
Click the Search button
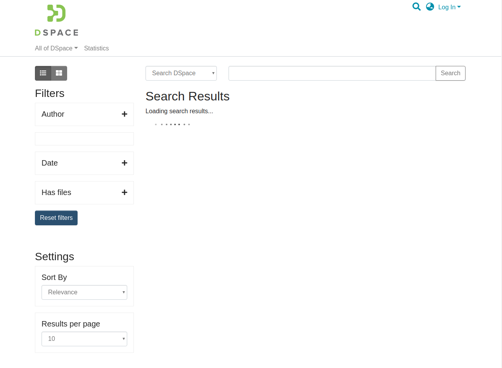450,73
